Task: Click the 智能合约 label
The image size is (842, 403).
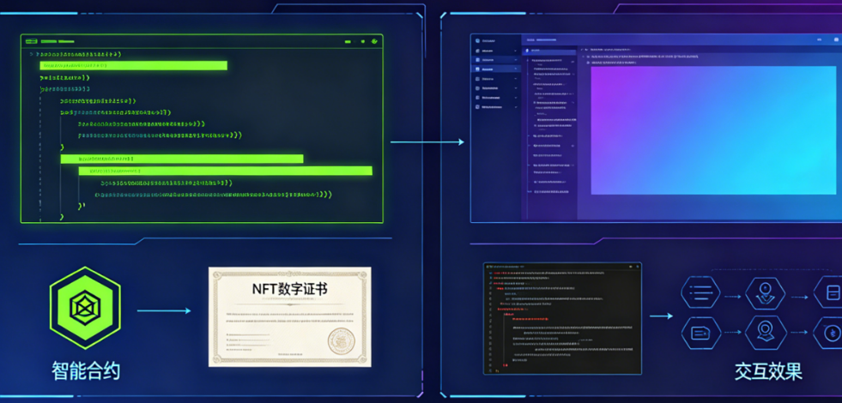Action: [x=86, y=371]
